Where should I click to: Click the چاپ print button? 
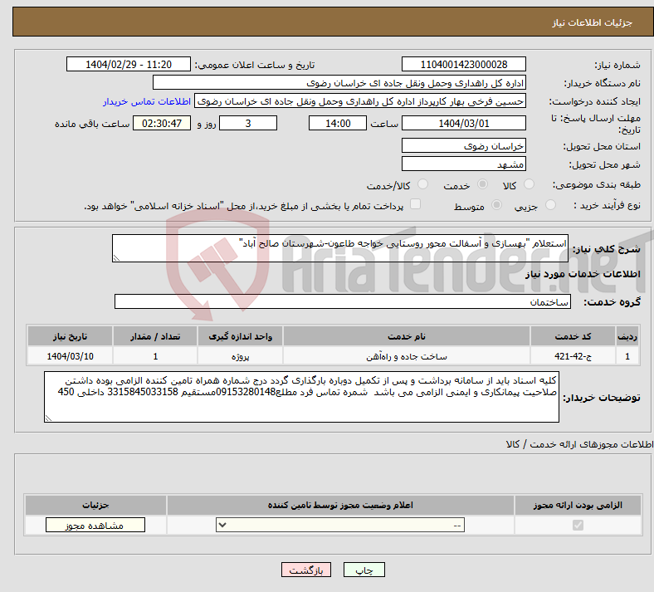(x=364, y=570)
